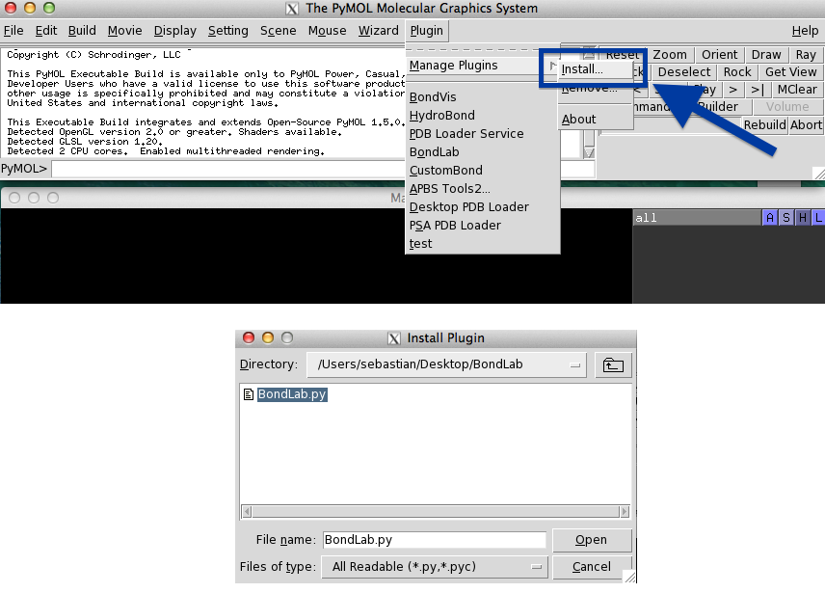Close the Install Plugin dialog
This screenshot has width=825, height=593.
click(x=249, y=337)
